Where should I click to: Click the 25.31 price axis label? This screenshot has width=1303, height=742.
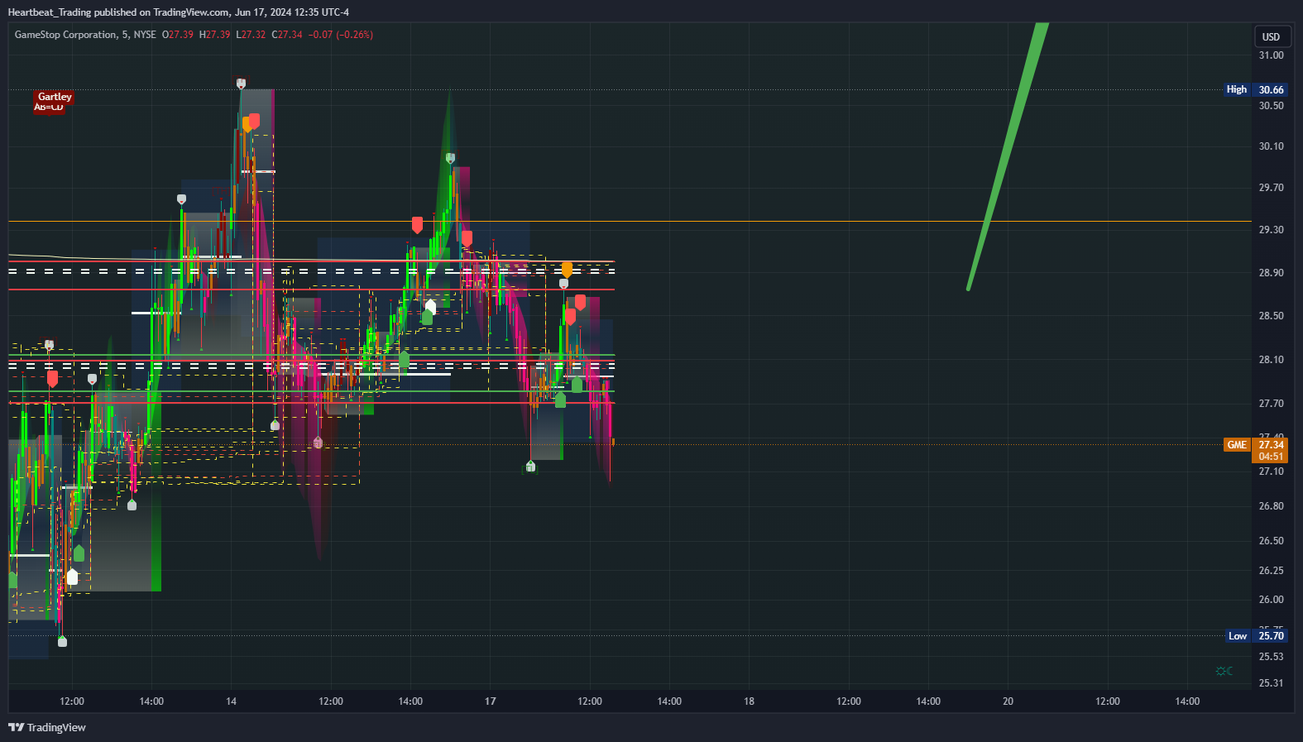coord(1271,683)
